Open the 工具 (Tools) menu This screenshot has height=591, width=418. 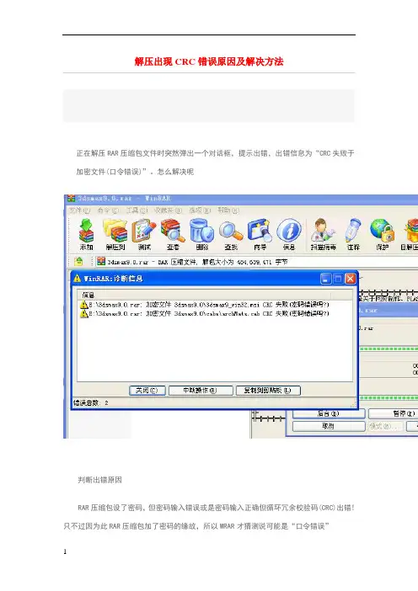137,210
